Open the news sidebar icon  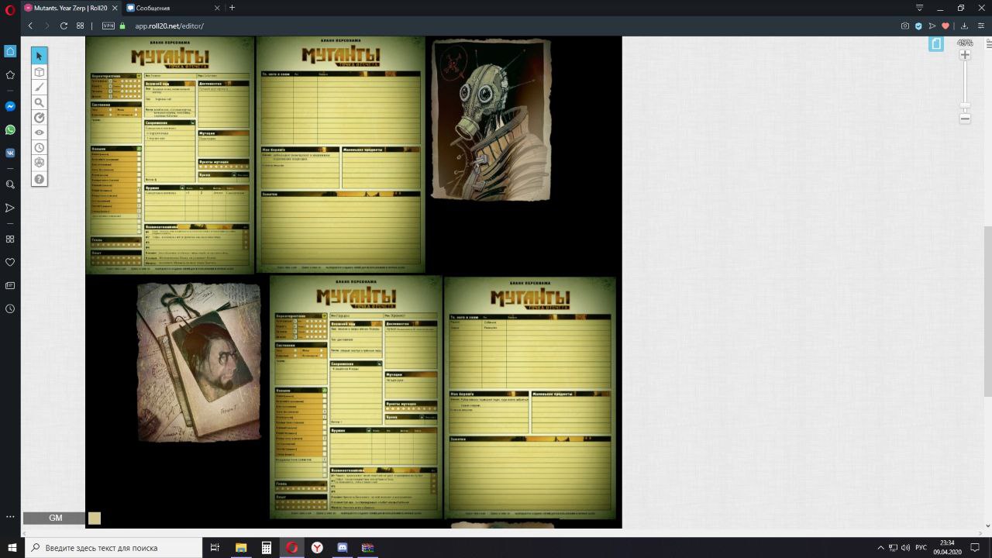10,285
